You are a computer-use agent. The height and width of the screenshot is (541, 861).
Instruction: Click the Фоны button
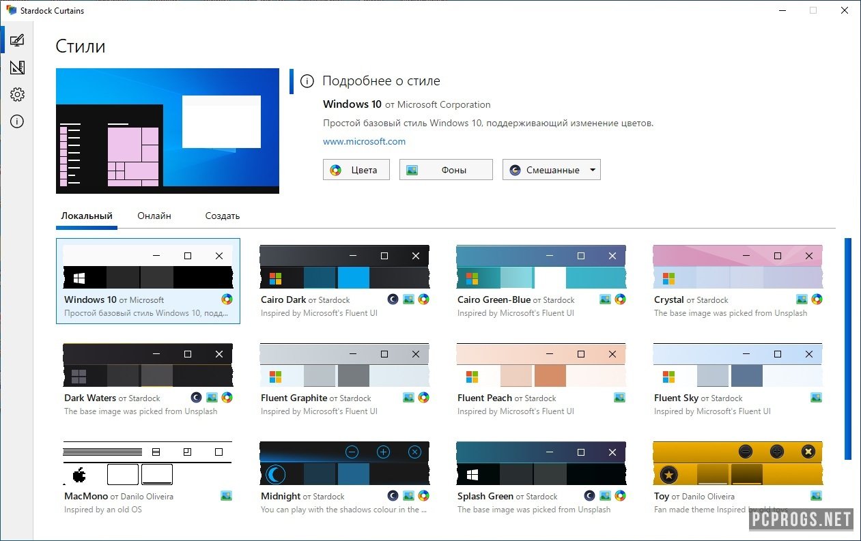tap(445, 170)
